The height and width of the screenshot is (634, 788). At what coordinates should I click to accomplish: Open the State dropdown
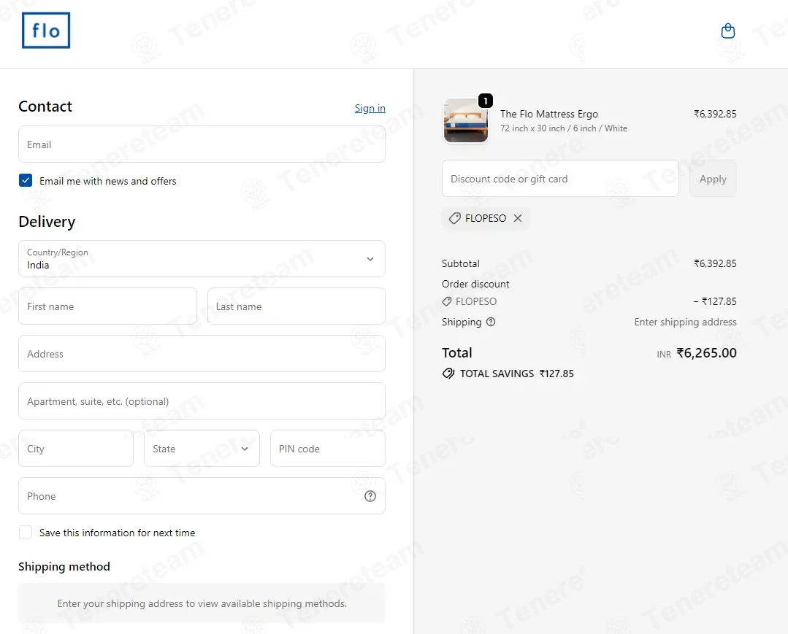[x=202, y=448]
